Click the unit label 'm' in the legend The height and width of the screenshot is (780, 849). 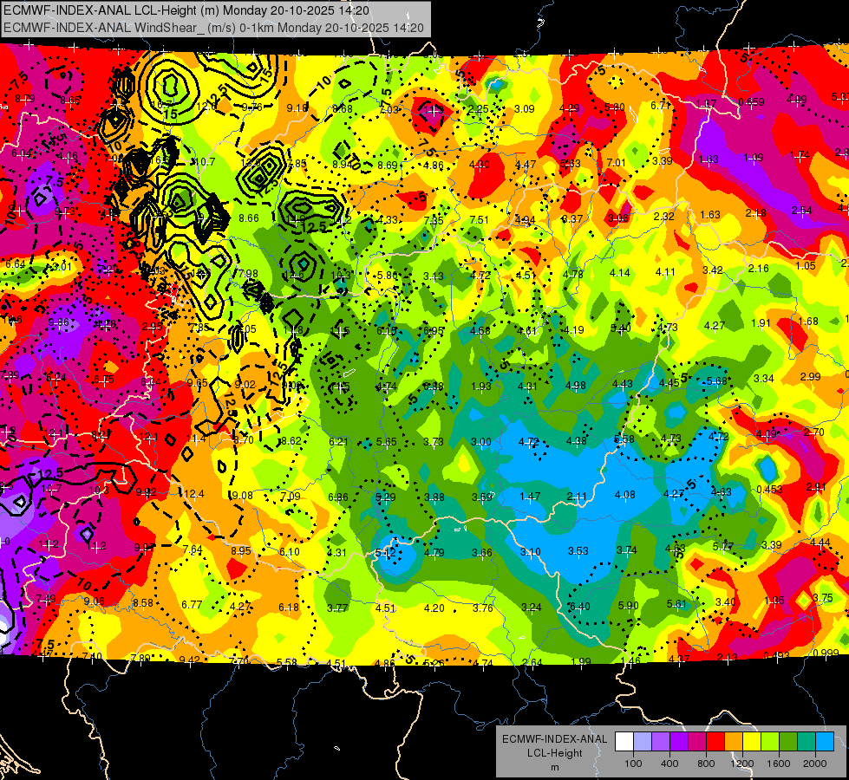[554, 767]
